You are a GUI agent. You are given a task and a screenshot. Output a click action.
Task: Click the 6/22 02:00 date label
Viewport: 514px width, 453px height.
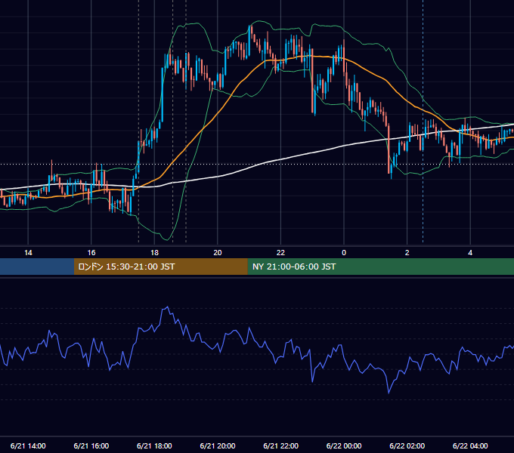pyautogui.click(x=407, y=445)
